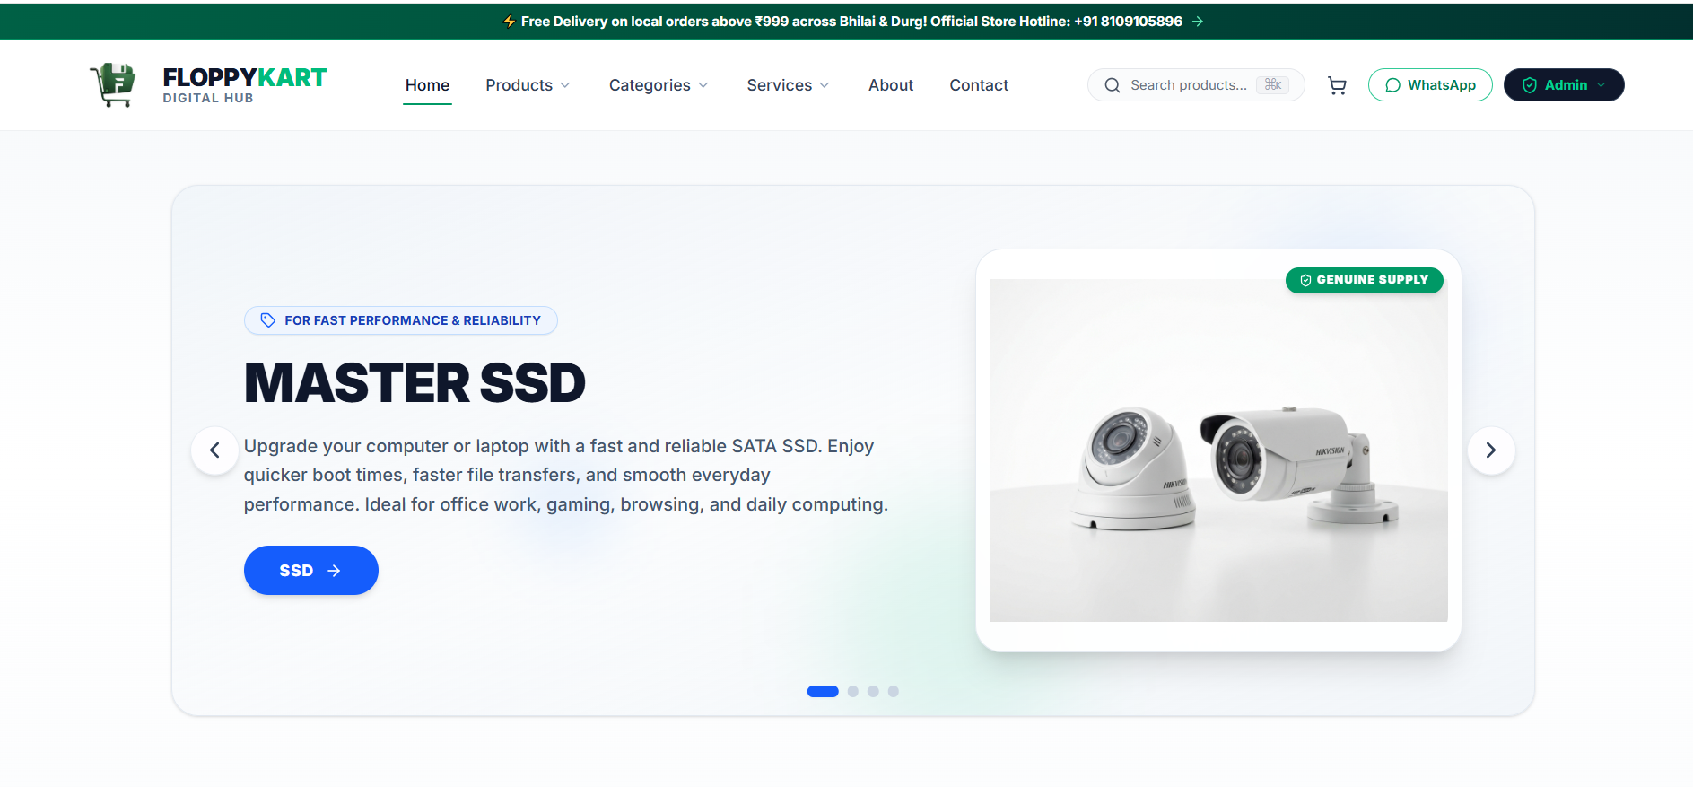Viewport: 1693px width, 787px height.
Task: Open the shopping cart icon
Action: pyautogui.click(x=1337, y=85)
